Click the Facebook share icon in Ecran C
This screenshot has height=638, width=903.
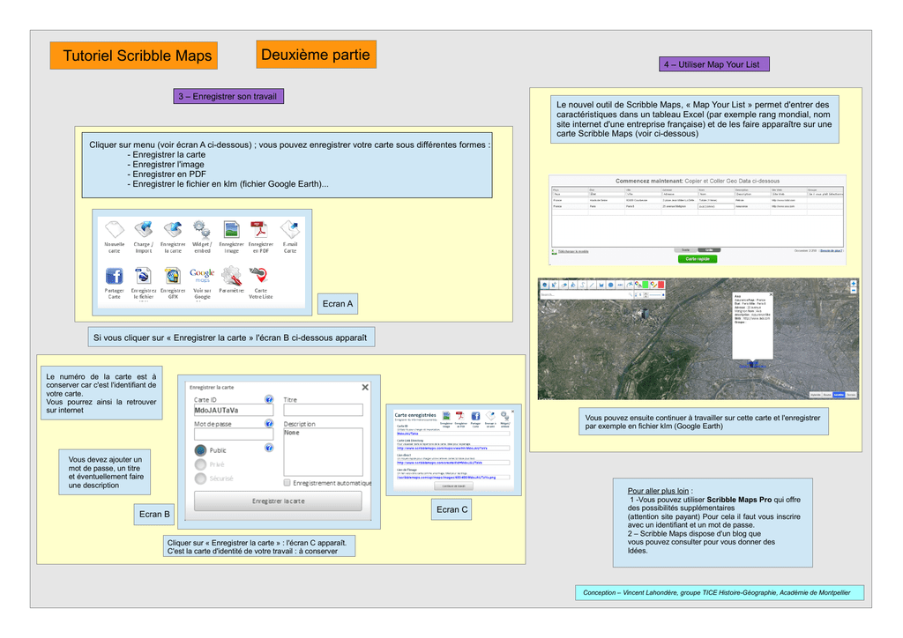(475, 416)
